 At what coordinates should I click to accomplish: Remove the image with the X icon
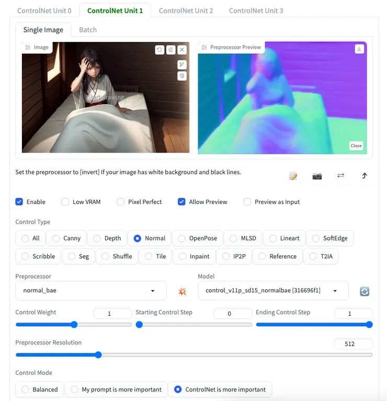tap(182, 50)
